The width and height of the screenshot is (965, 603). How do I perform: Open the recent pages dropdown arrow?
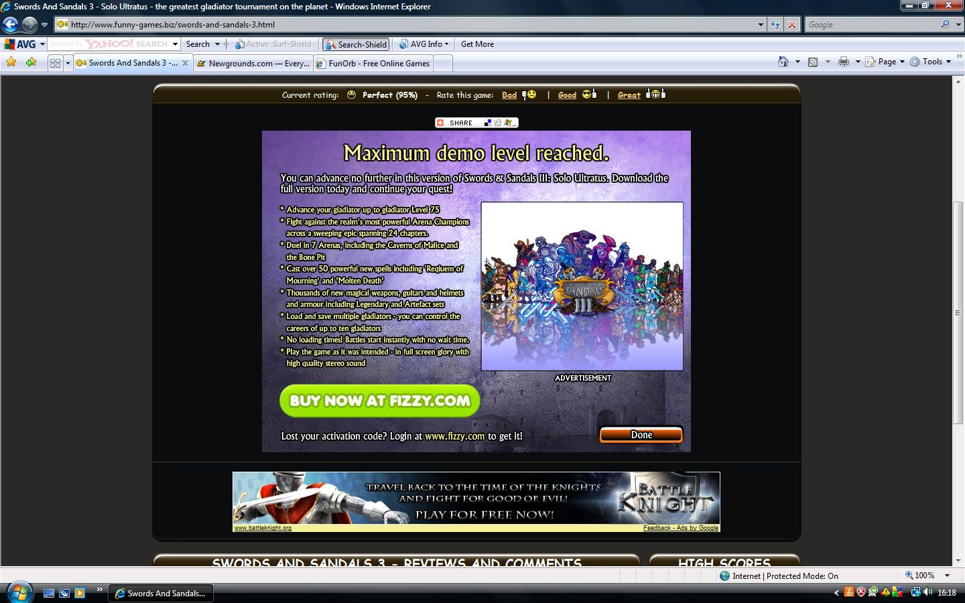pos(44,25)
